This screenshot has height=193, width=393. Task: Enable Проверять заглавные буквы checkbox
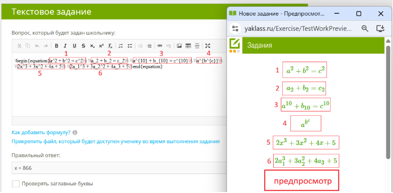(x=16, y=184)
